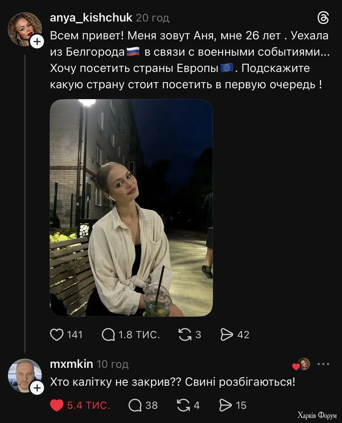Repost mxmkin's comment
The height and width of the screenshot is (423, 342).
[183, 405]
